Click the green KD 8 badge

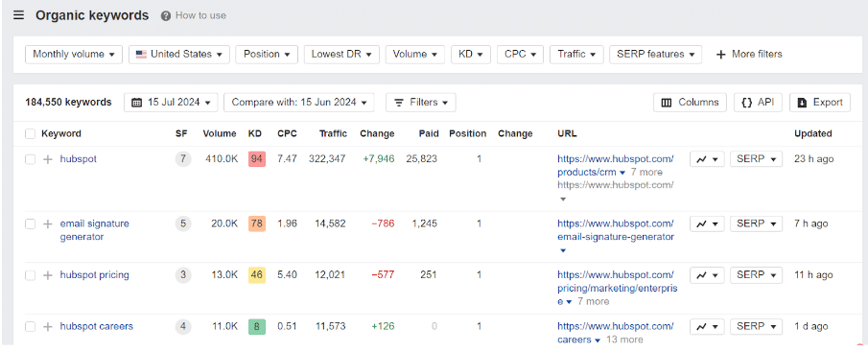pyautogui.click(x=257, y=326)
